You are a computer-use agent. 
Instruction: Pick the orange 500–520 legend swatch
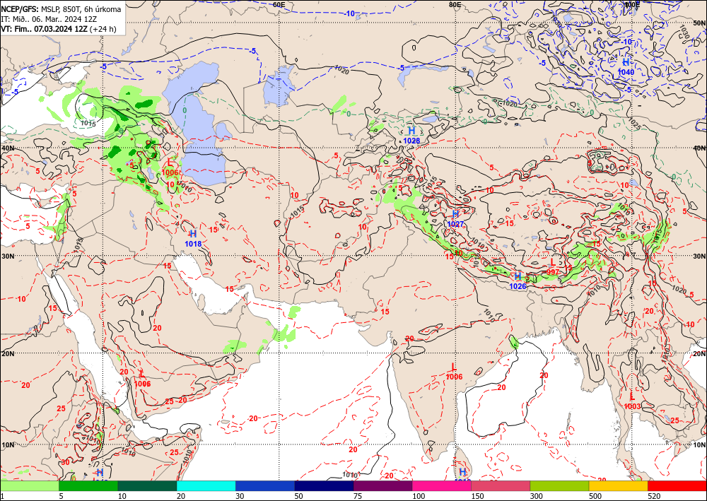click(618, 485)
